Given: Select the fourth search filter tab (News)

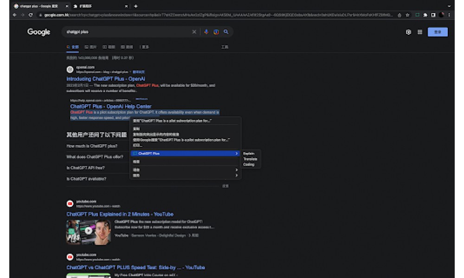Looking at the screenshot, I should (127, 47).
